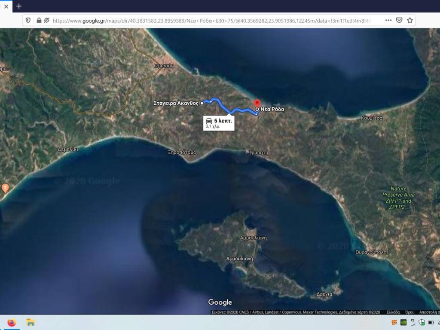Viewport: 440px width, 330px height.
Task: Close the current browser tab
Action: (x=6, y=6)
